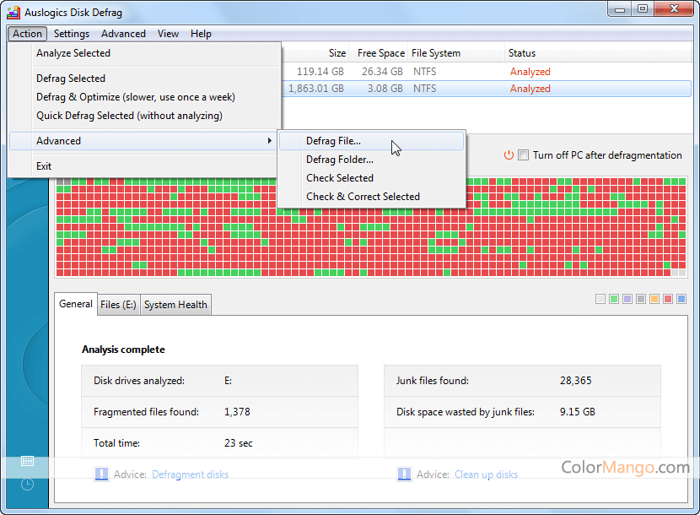Image resolution: width=700 pixels, height=515 pixels.
Task: Open the View menu
Action: coord(168,34)
